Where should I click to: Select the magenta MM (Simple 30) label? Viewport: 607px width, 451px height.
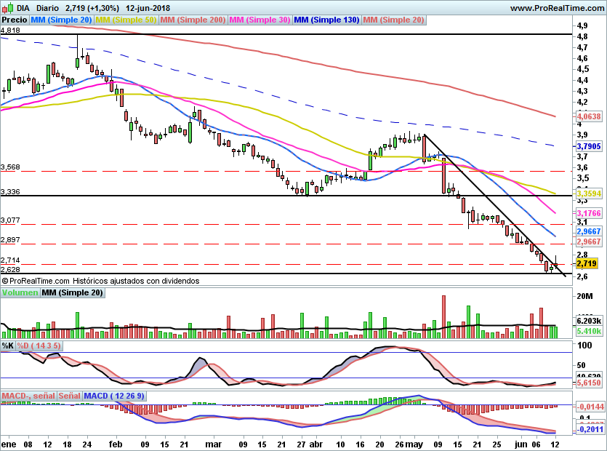[x=260, y=20]
